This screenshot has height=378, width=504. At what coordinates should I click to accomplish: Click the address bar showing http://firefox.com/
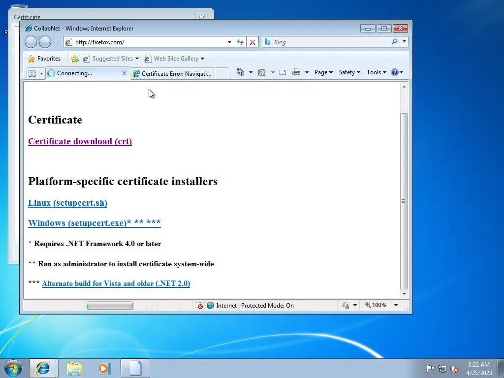[x=149, y=42]
